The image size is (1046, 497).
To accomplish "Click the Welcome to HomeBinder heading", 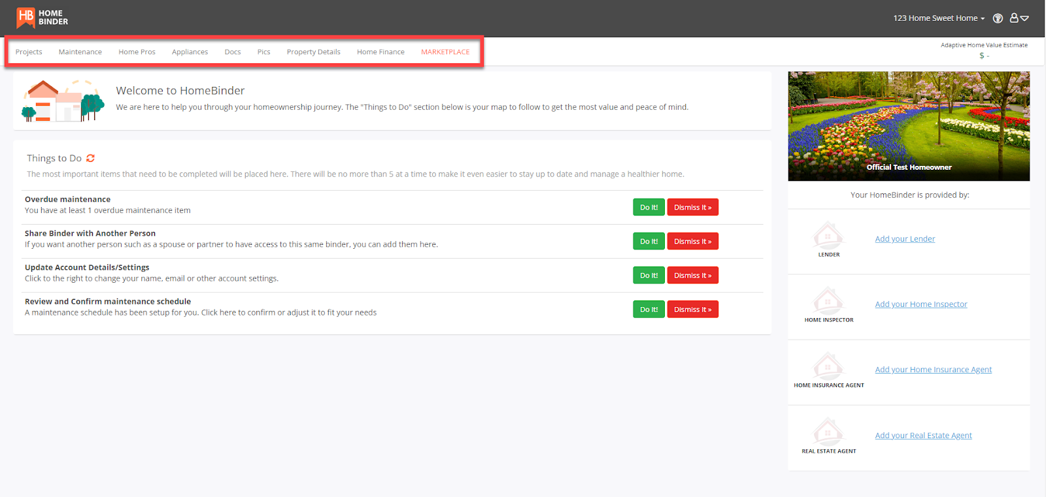I will point(180,91).
